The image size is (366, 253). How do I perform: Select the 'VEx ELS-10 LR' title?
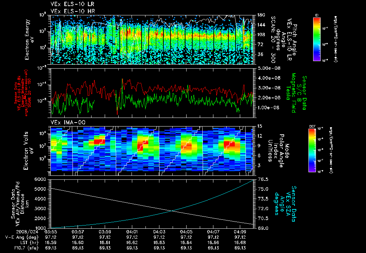(73, 4)
